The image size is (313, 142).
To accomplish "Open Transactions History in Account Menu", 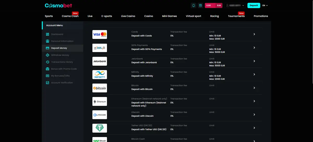I will point(62,62).
